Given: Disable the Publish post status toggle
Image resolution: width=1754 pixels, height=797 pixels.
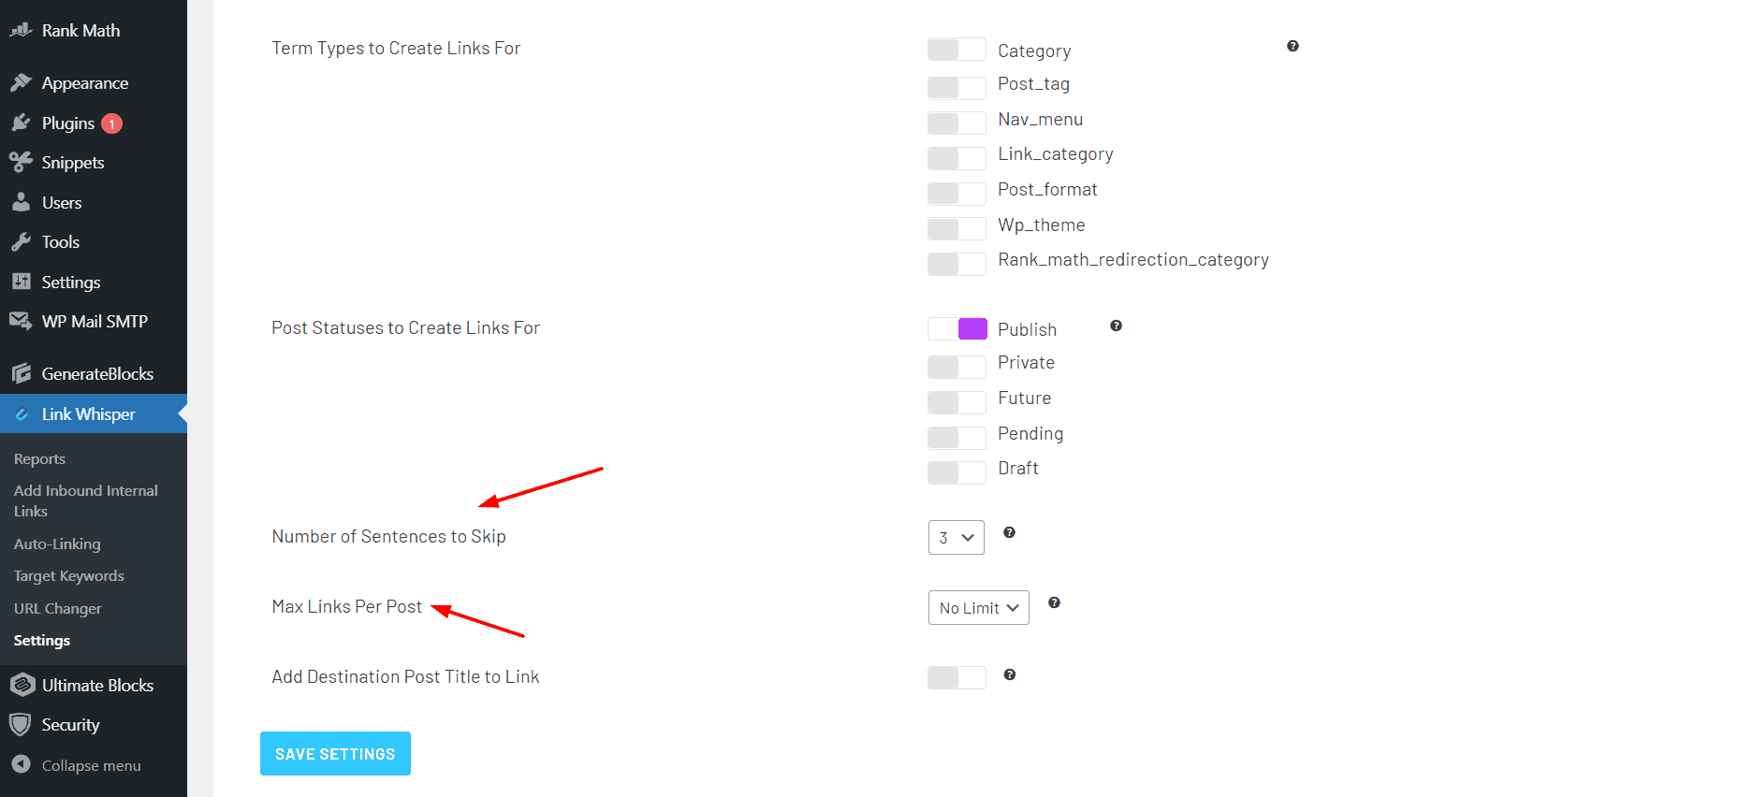Looking at the screenshot, I should (956, 329).
